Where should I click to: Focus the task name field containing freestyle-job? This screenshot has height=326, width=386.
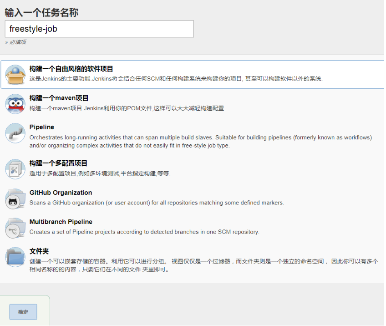coord(99,29)
